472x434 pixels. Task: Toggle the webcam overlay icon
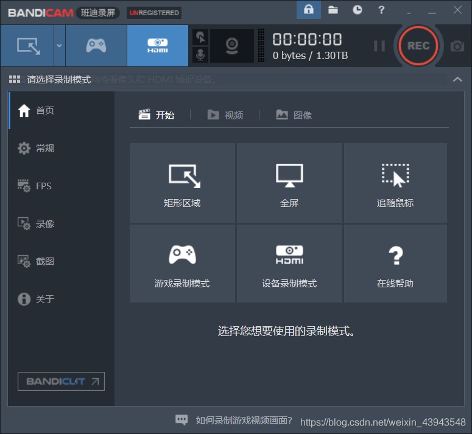pos(232,46)
